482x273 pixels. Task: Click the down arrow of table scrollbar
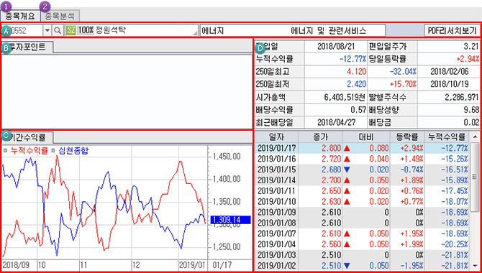475,266
